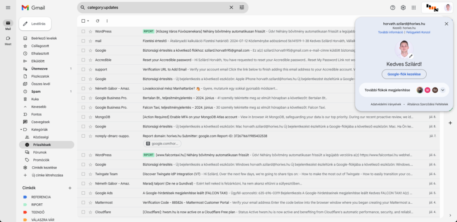
Task: Open Meet from the left rail
Action: click(x=8, y=41)
